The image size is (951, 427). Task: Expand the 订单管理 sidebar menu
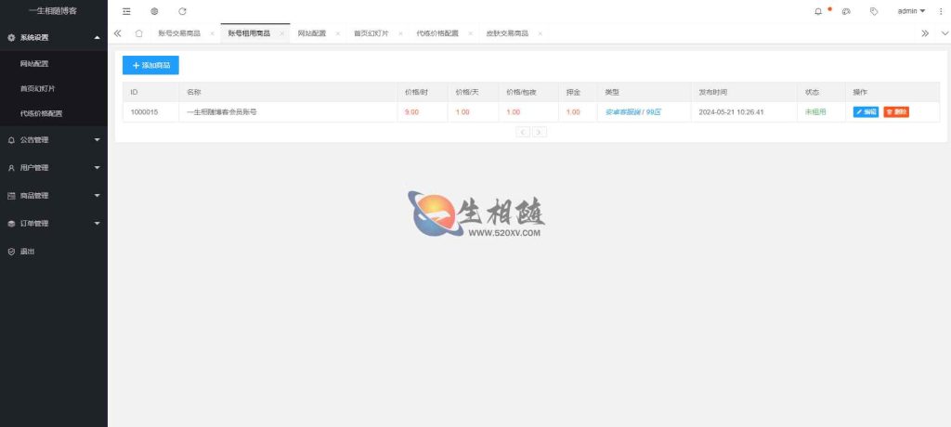54,224
